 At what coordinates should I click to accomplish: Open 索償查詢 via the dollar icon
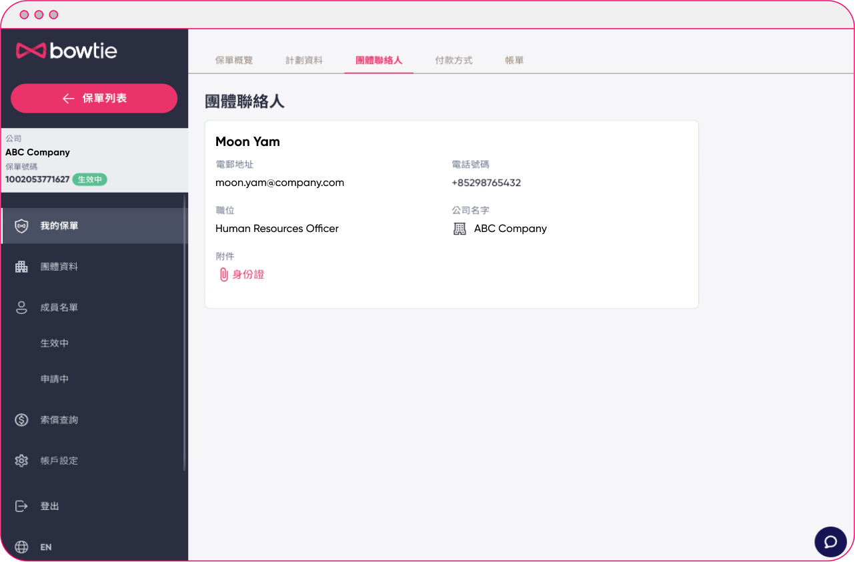[21, 419]
